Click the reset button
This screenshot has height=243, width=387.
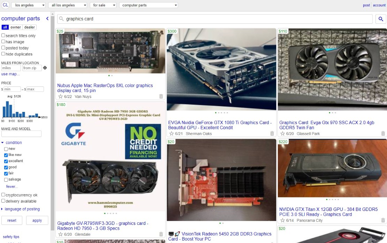[12, 220]
